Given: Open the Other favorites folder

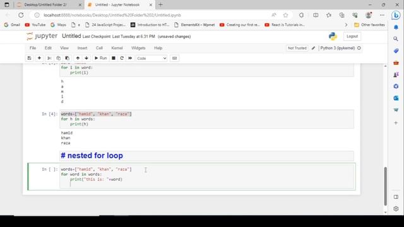Looking at the screenshot, I should pyautogui.click(x=369, y=25).
